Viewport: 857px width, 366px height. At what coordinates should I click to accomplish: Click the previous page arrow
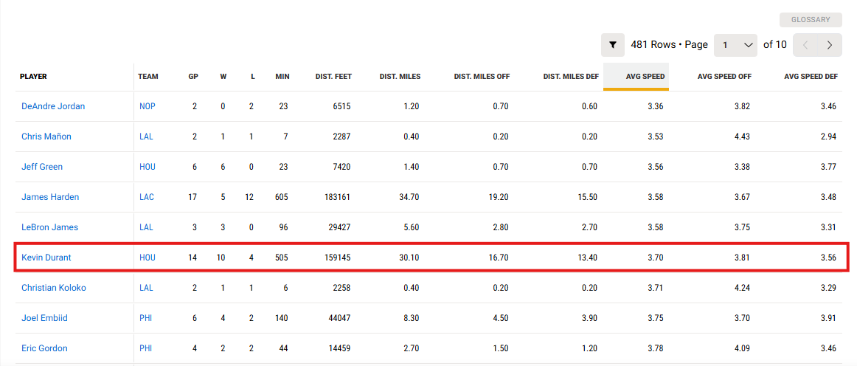pyautogui.click(x=805, y=45)
